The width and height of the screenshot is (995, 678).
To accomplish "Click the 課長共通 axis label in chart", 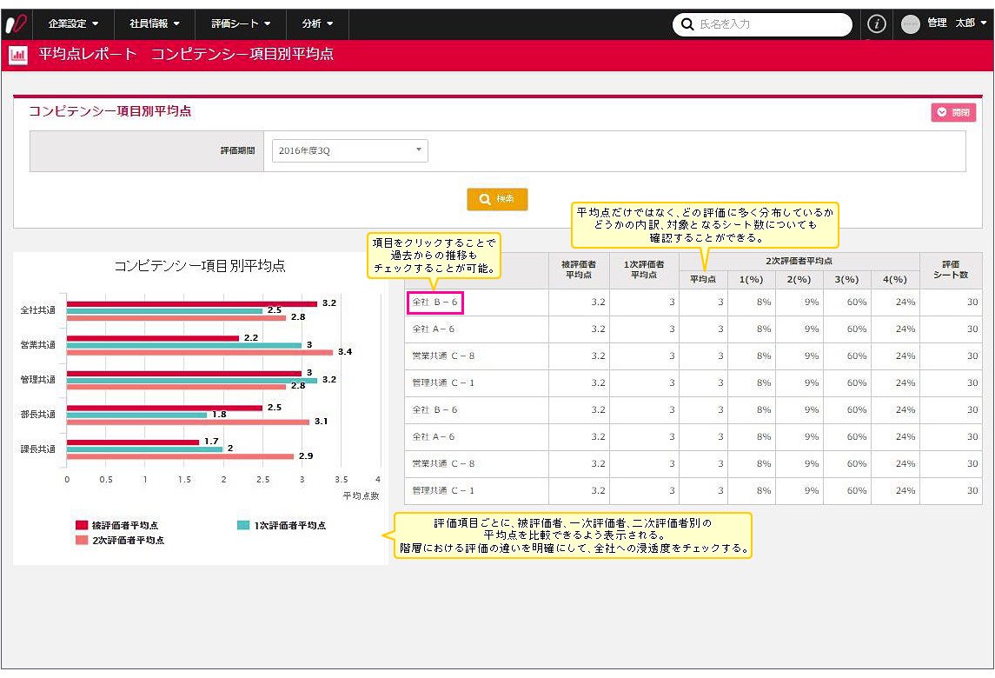I will [38, 449].
